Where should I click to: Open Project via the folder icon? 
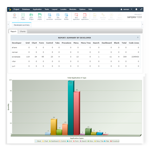pyautogui.click(x=31, y=16)
